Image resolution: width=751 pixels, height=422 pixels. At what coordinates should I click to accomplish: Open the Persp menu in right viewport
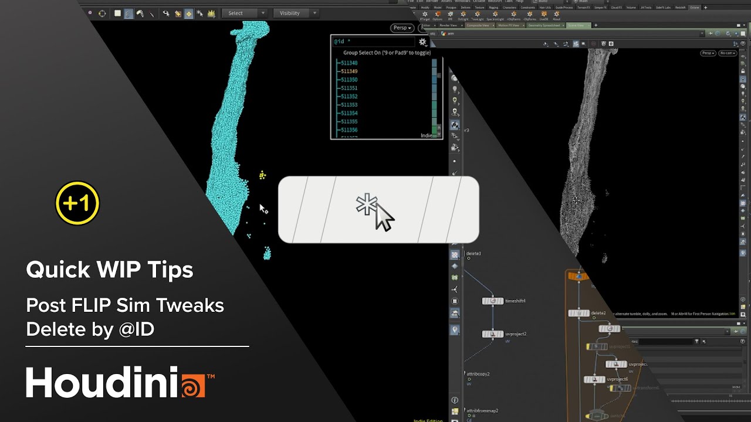708,53
